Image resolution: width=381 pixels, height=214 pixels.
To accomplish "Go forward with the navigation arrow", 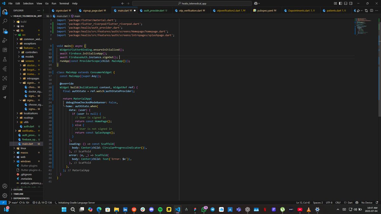I will [x=128, y=3].
